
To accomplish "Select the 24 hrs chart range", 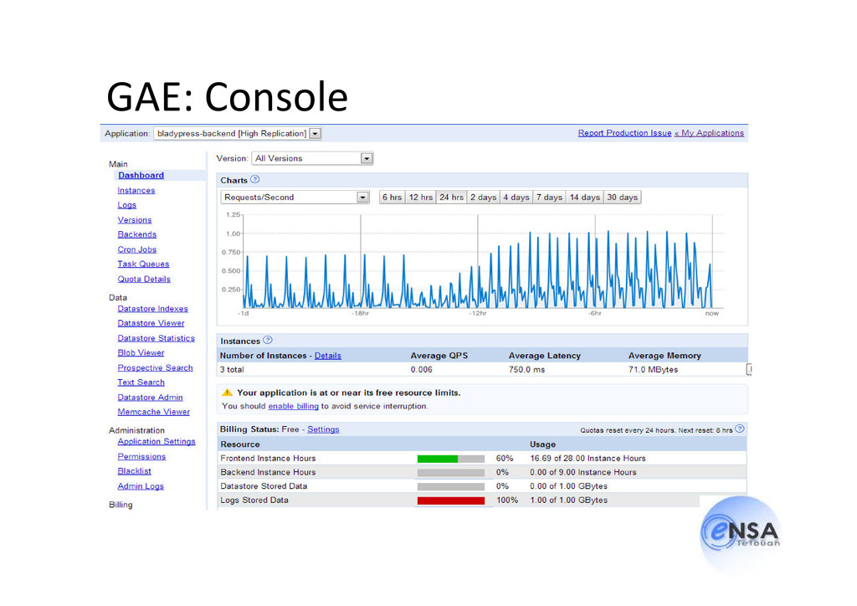I will click(451, 198).
